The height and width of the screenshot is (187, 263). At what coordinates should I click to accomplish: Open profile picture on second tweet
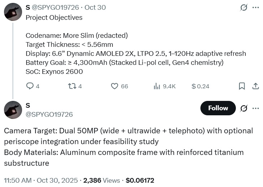coord(13,110)
